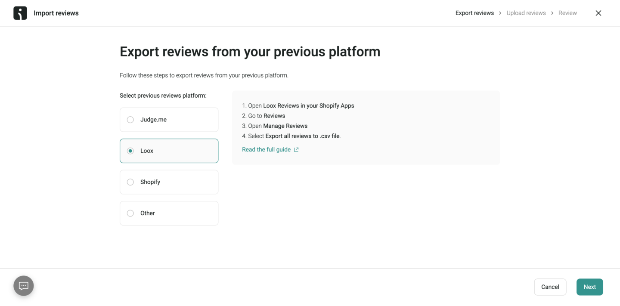620x306 pixels.
Task: Select the Judge.me radio button
Action: pyautogui.click(x=130, y=120)
